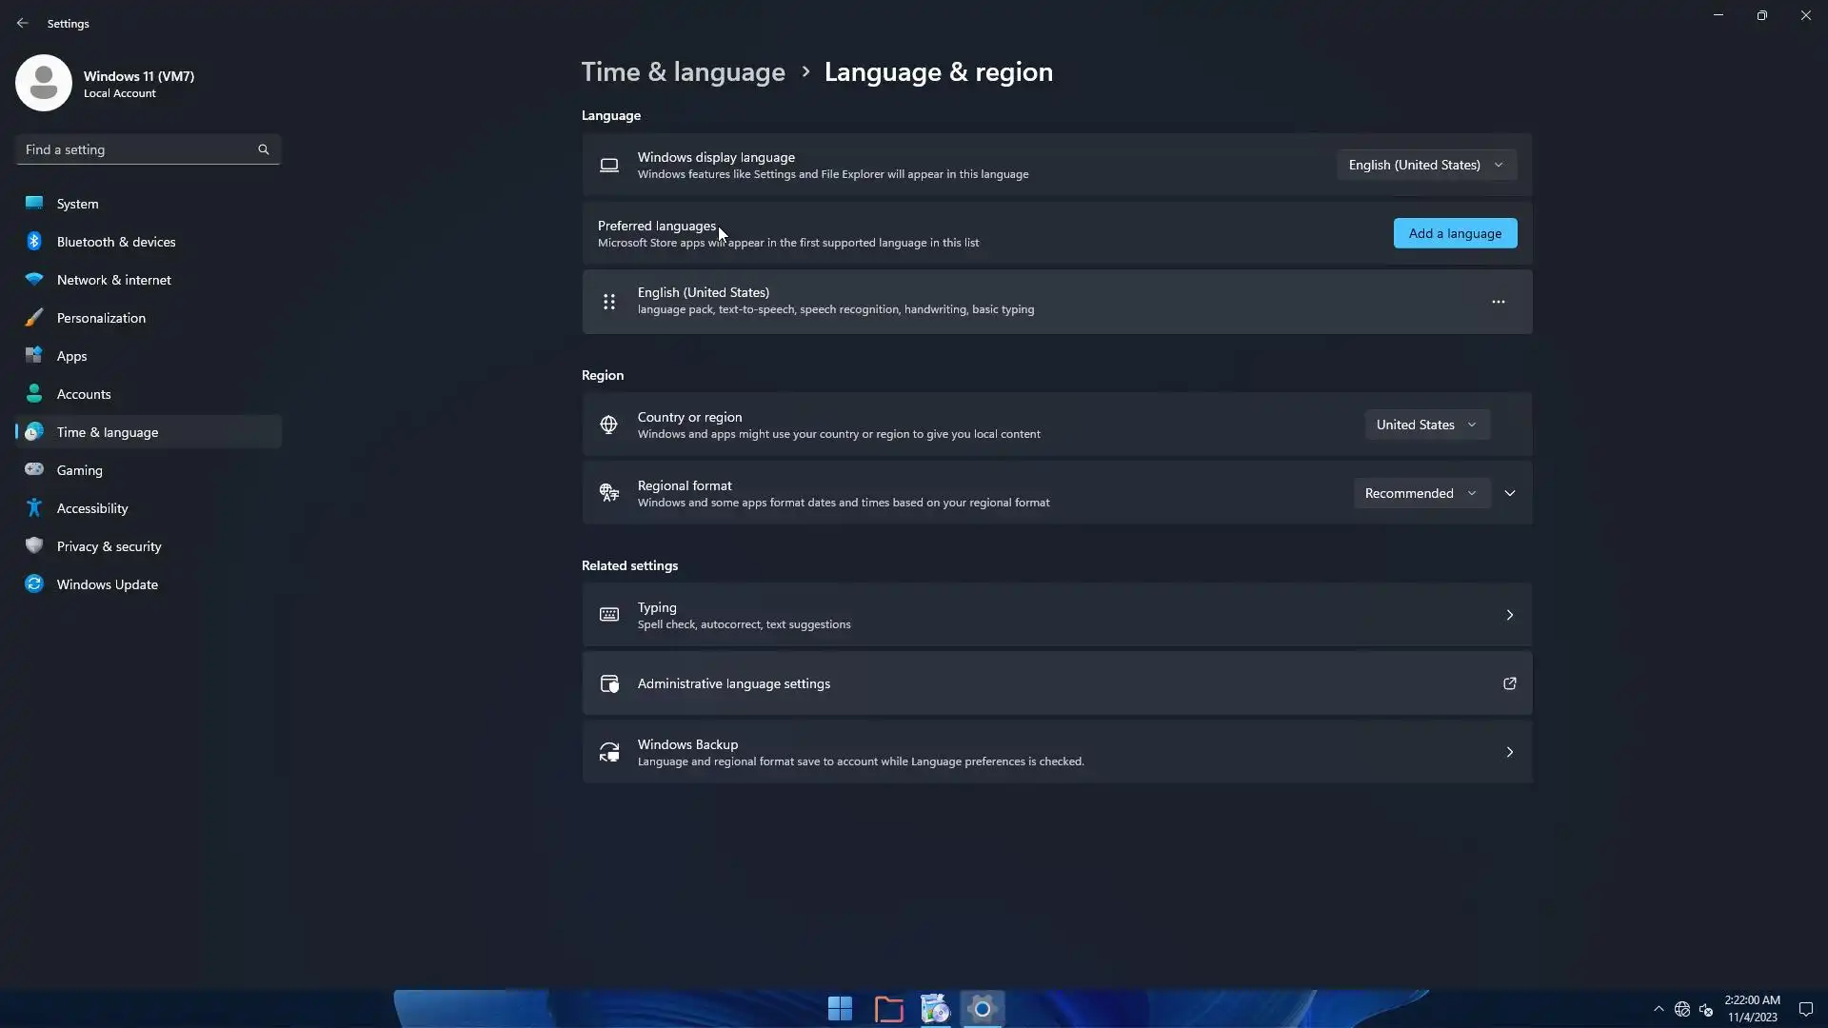
Task: Click the Add a language button
Action: (x=1455, y=233)
